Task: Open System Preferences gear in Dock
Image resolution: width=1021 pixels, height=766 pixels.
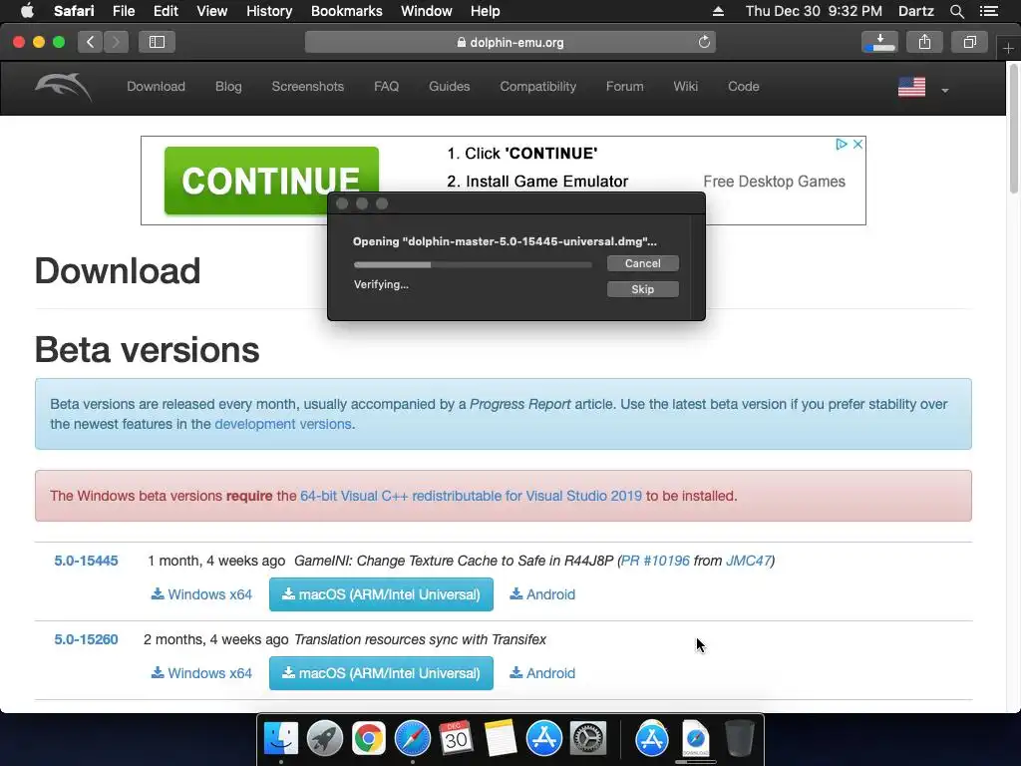Action: 588,739
